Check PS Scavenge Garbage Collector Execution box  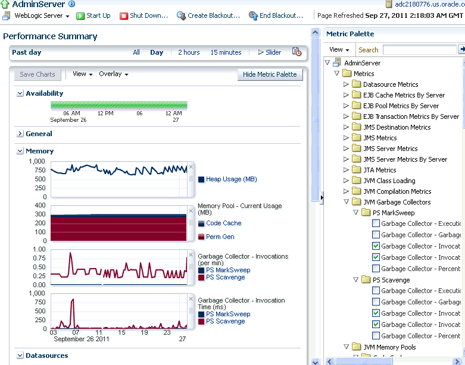point(376,291)
